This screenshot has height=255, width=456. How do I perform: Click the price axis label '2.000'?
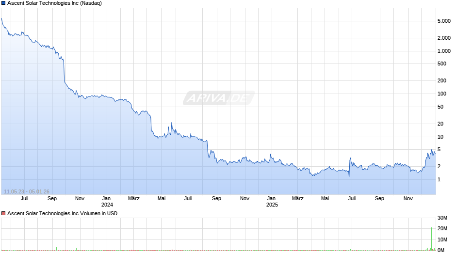click(444, 38)
